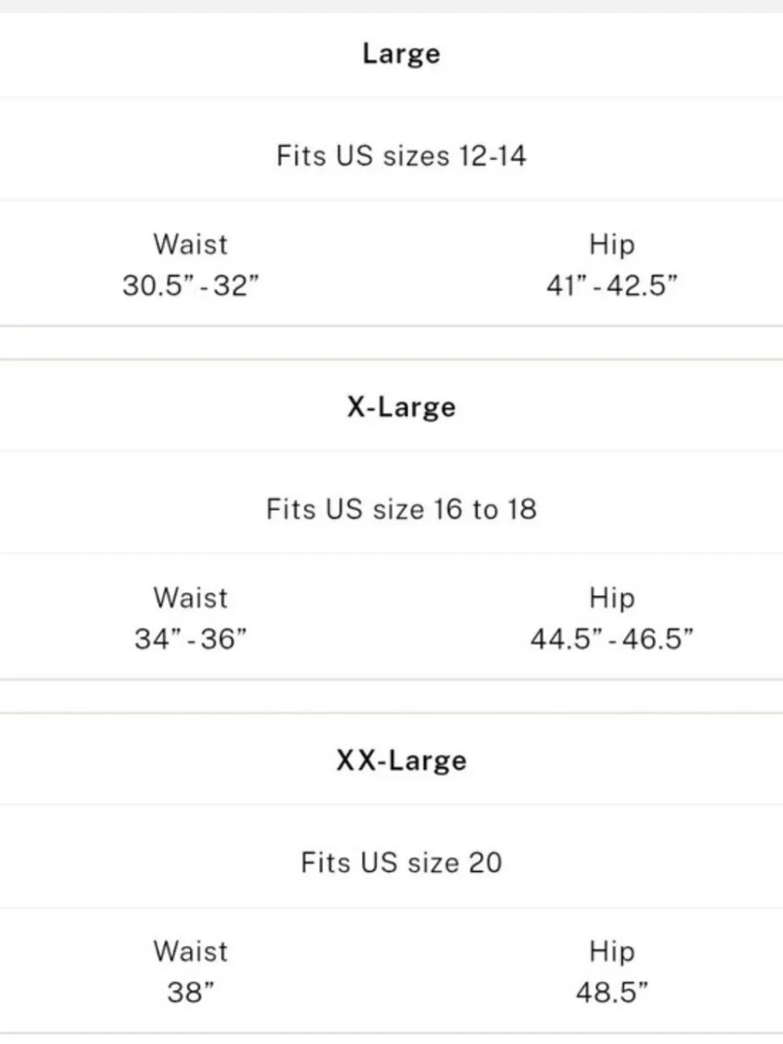
Task: Click the Waist label under X-Large
Action: (x=190, y=598)
